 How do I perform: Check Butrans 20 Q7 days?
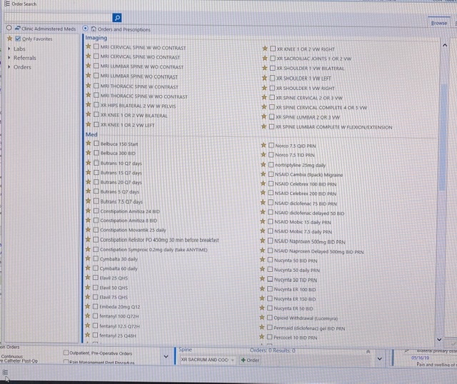(96, 182)
